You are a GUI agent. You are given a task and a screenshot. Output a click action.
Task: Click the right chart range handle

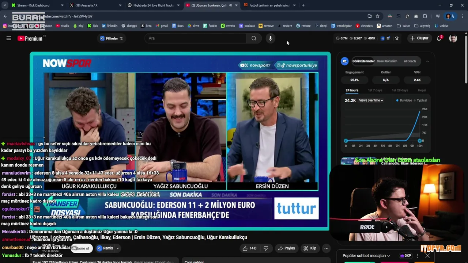[x=420, y=141]
